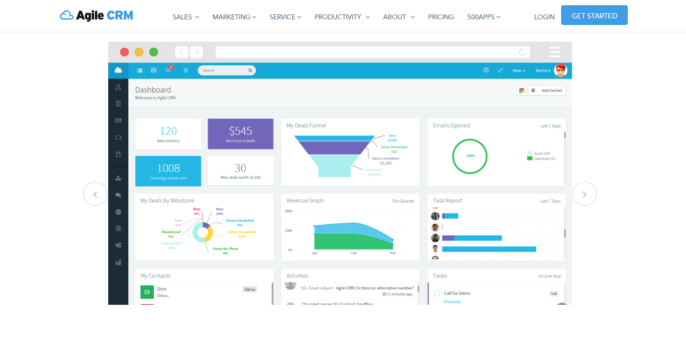Open the code file icon in sidebar
This screenshot has width=686, height=339.
point(118,229)
